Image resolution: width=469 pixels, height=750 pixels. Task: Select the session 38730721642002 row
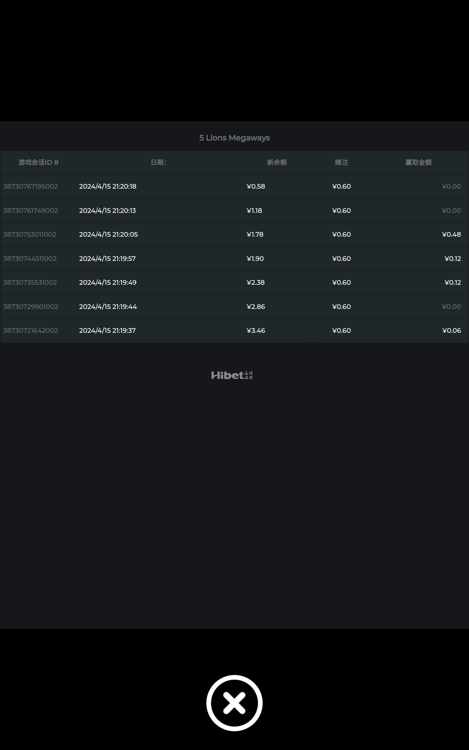234,330
